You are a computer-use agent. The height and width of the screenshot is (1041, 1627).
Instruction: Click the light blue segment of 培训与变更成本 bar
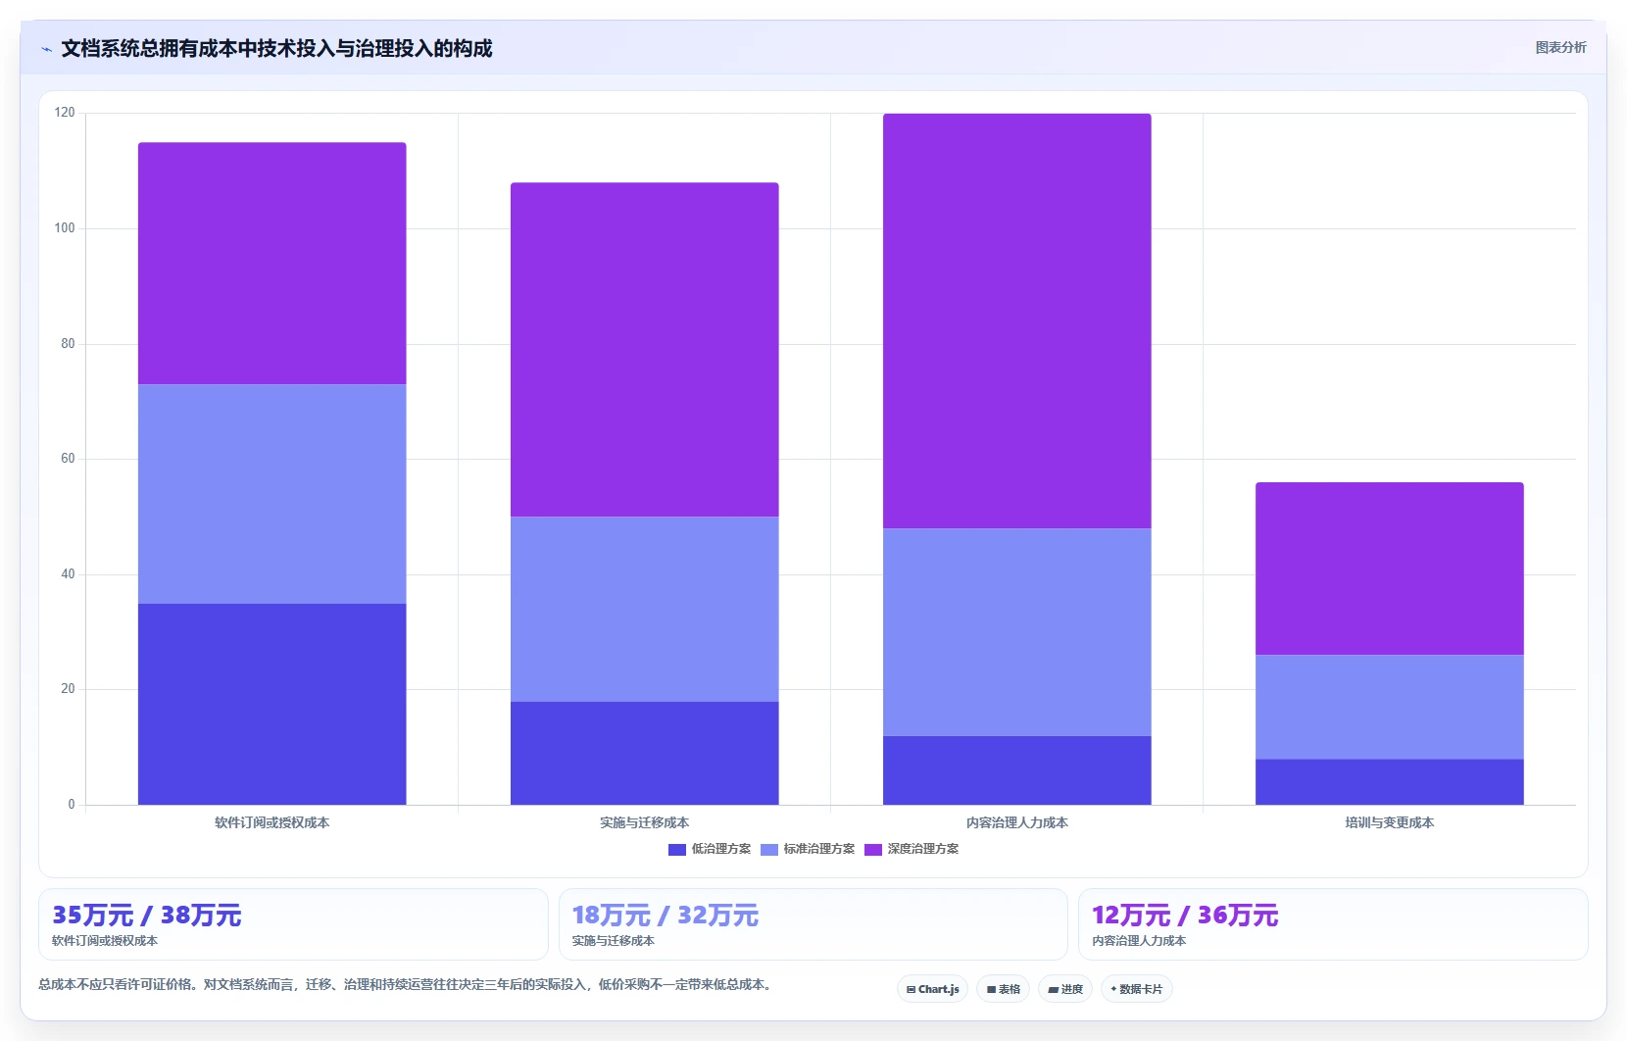pyautogui.click(x=1389, y=707)
